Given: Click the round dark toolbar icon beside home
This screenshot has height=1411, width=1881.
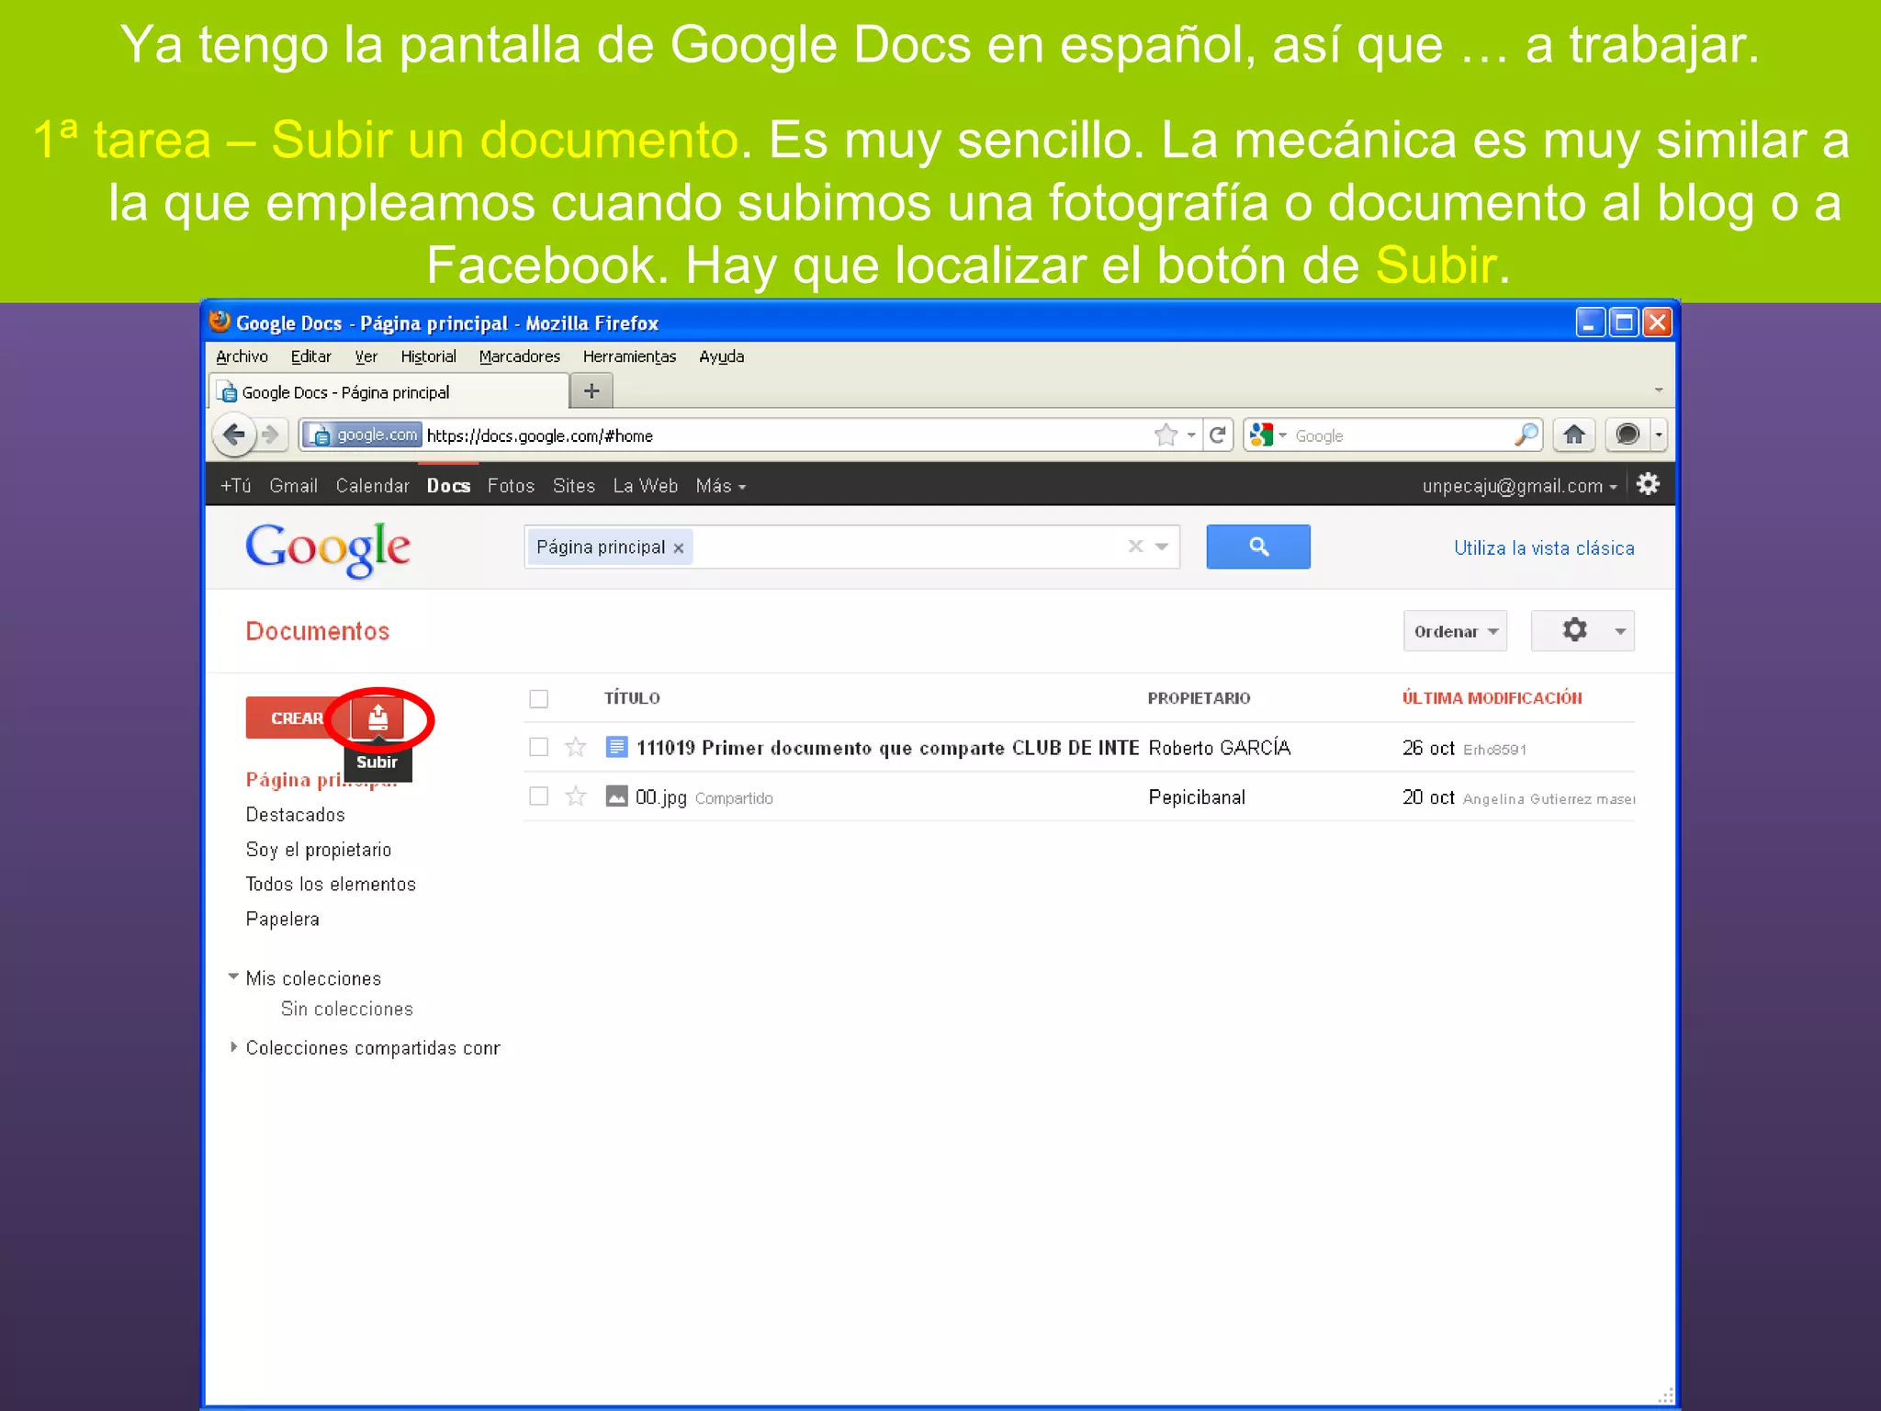Looking at the screenshot, I should 1628,435.
